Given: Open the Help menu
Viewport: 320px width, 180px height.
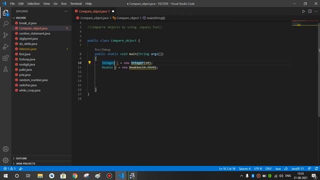Looking at the screenshot, I should [x=88, y=3].
